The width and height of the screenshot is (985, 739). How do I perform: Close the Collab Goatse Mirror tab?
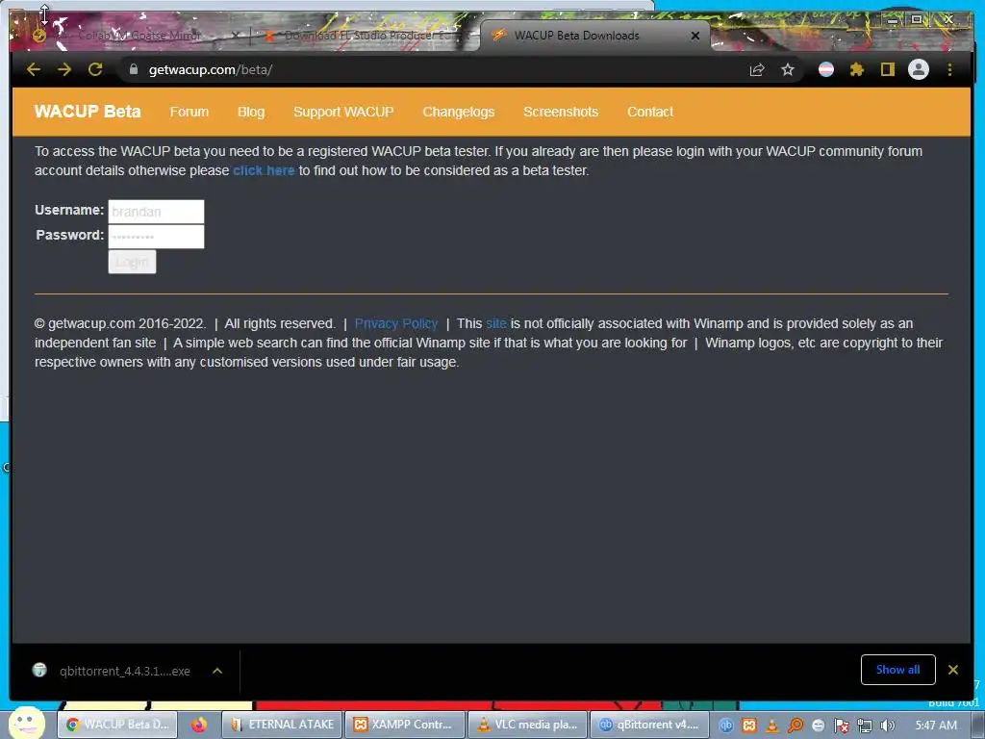tap(235, 36)
